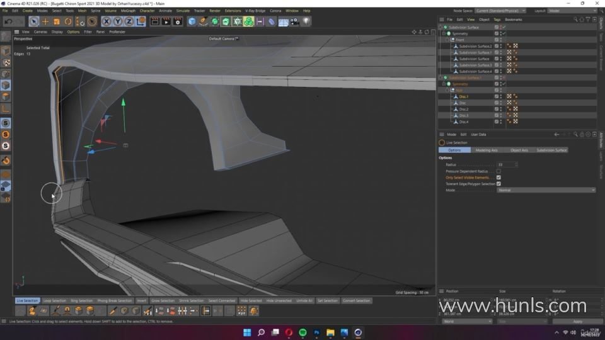Image resolution: width=605 pixels, height=340 pixels.
Task: Toggle visibility of Disc.1 object
Action: 501,96
